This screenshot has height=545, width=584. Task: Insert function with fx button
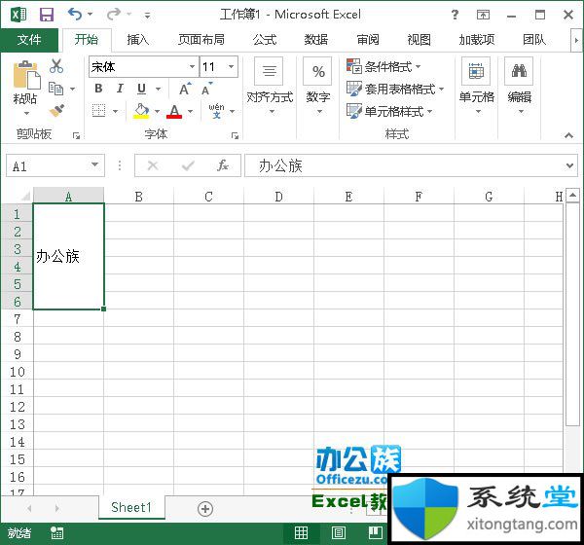pyautogui.click(x=222, y=165)
